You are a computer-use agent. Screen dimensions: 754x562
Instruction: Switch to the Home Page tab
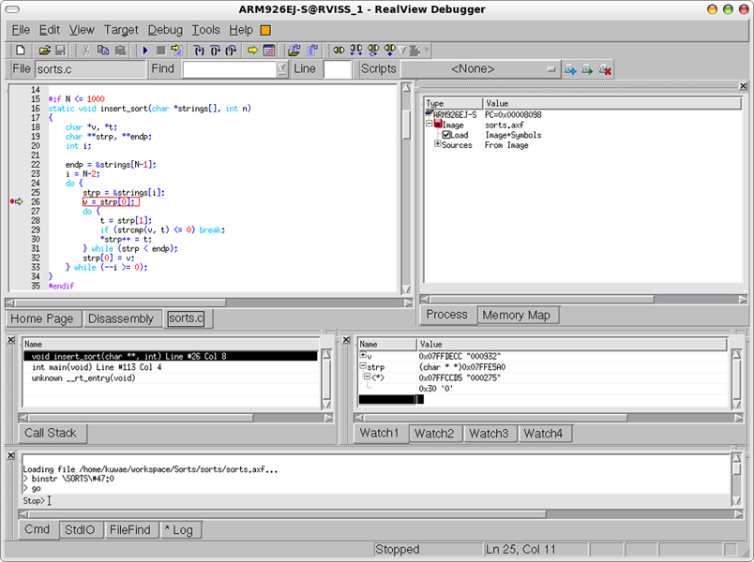point(42,319)
